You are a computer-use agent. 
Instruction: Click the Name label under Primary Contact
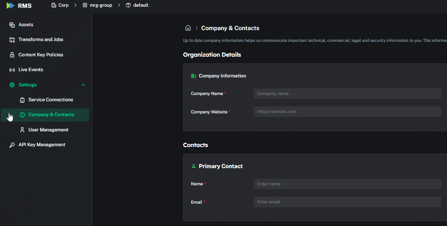197,184
